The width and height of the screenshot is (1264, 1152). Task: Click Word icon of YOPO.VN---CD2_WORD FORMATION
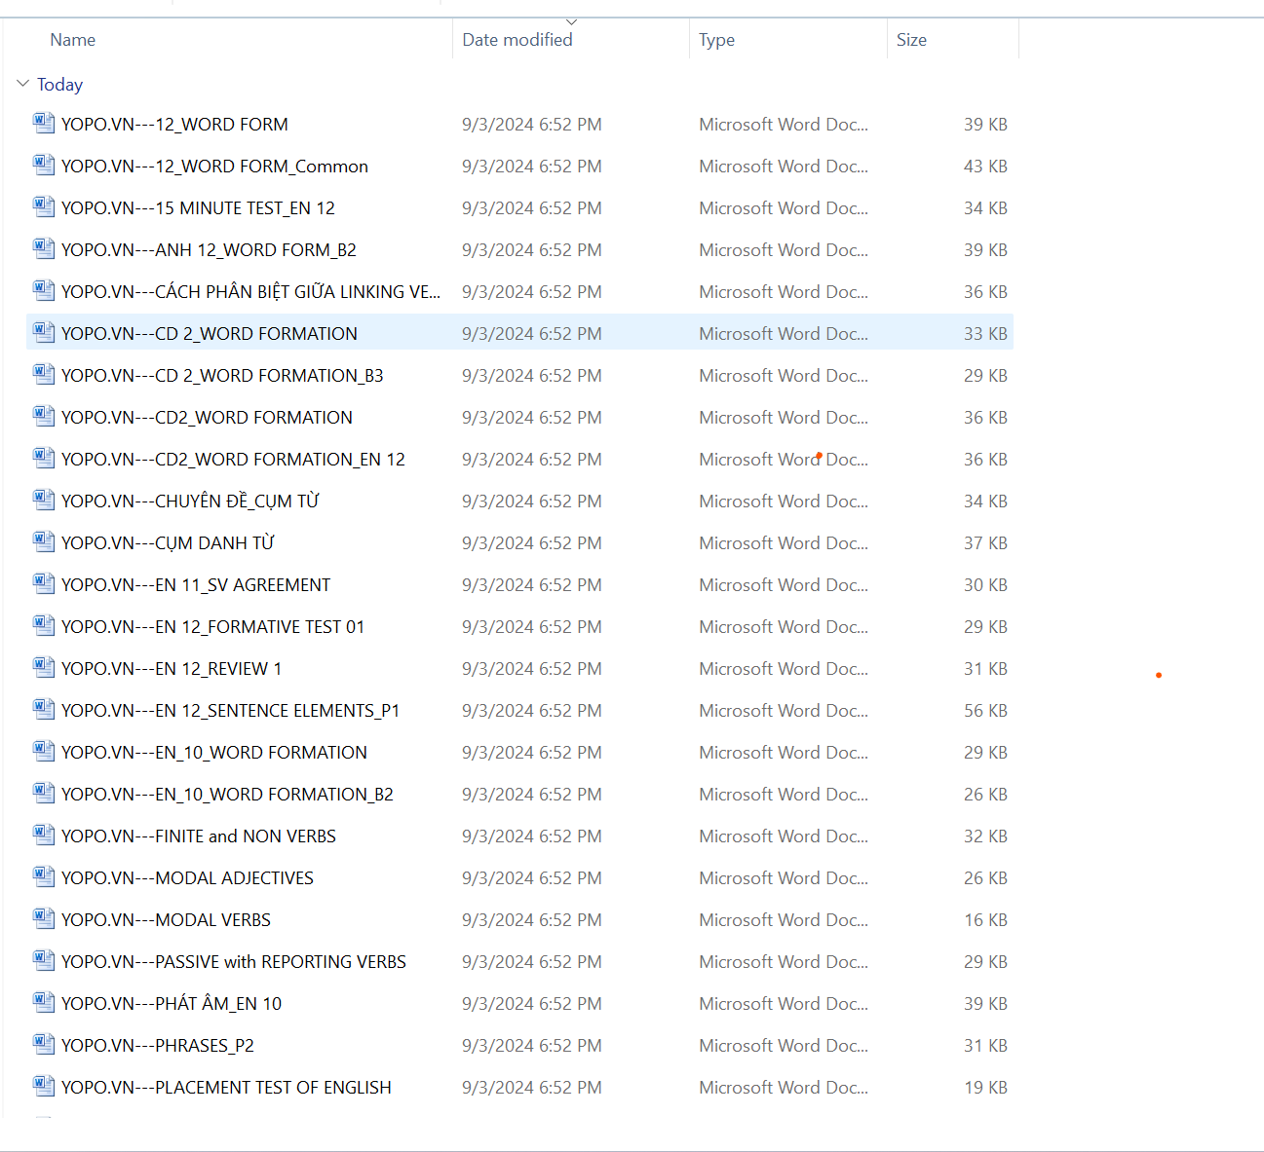pyautogui.click(x=44, y=416)
